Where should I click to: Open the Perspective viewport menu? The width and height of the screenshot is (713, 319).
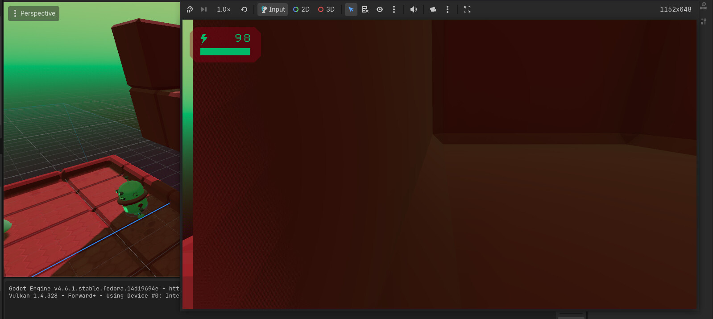pos(34,13)
